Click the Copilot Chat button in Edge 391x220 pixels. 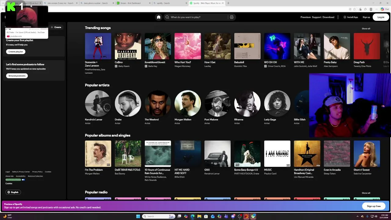pos(385,9)
